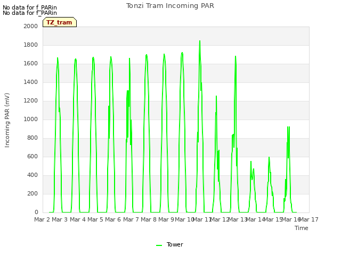Image resolution: width=341 pixels, height=255 pixels.
Task: Click the Mar 3 x-axis tick label
Action: (x=60, y=219)
